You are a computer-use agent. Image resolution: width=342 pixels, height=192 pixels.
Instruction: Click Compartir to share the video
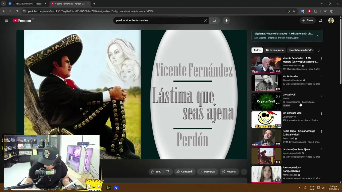coord(184,172)
